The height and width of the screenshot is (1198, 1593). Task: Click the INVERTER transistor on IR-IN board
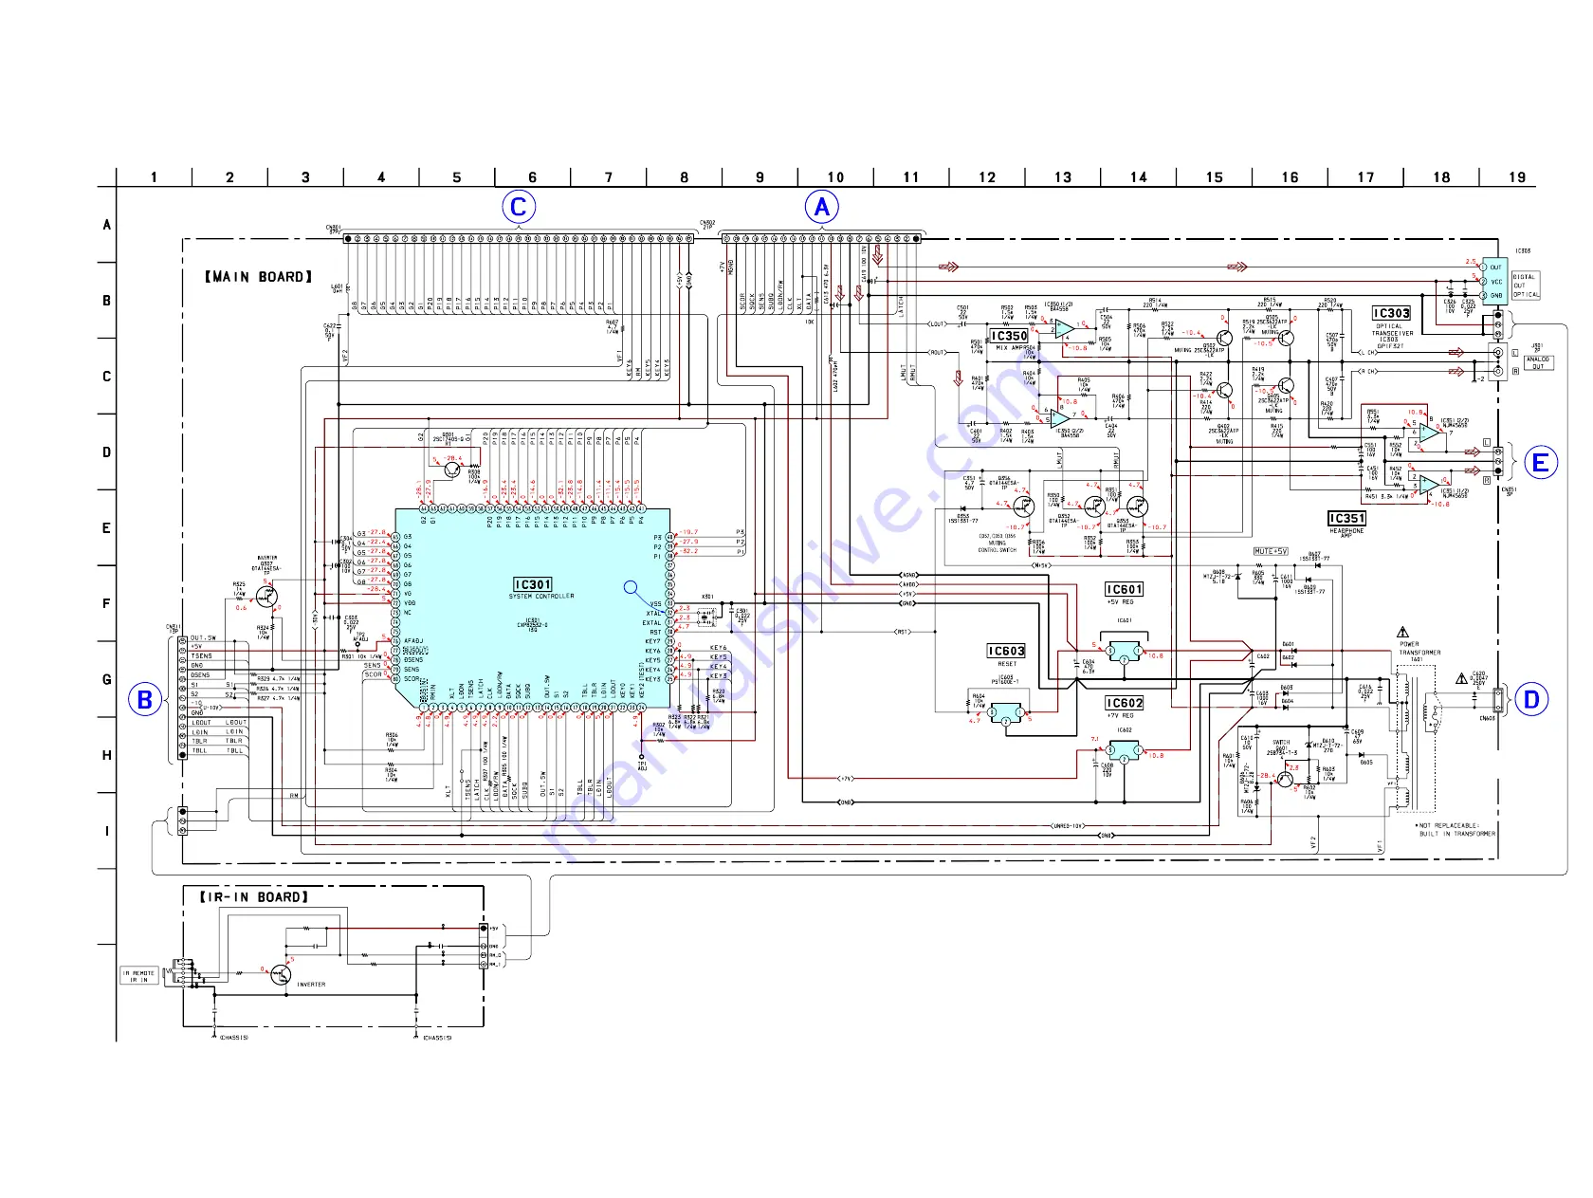pos(281,975)
